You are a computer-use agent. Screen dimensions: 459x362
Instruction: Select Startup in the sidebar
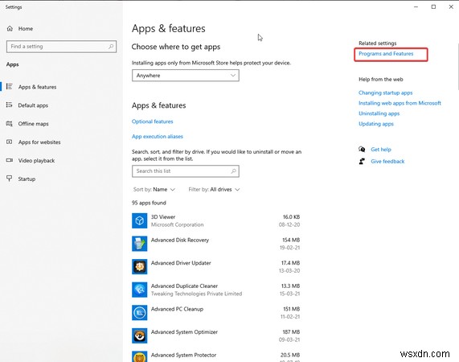point(27,179)
